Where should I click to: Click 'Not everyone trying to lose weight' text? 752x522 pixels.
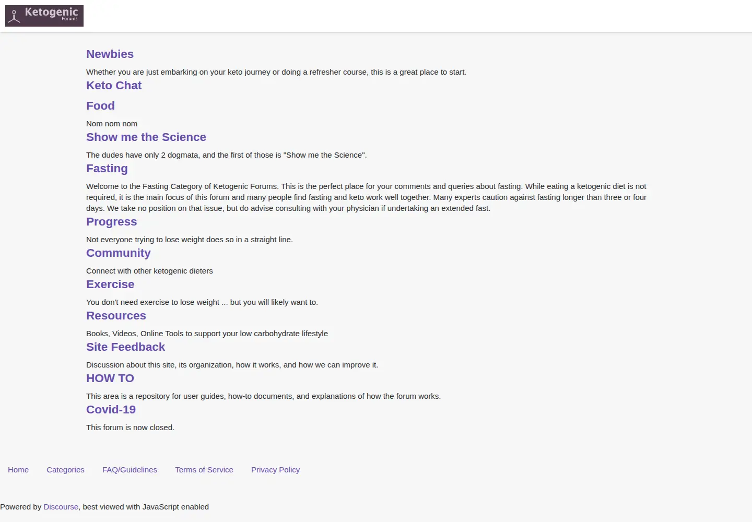click(x=190, y=240)
